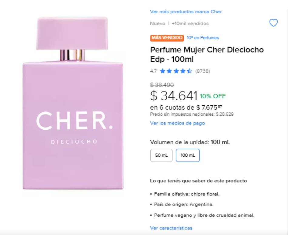Expand 'Ver características' link
This screenshot has height=235, width=288.
(171, 228)
